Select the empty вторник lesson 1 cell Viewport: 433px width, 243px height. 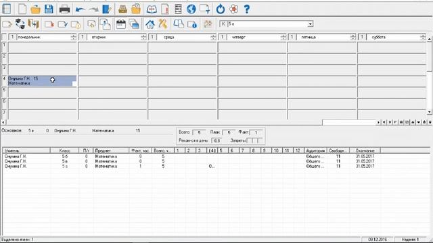tap(113, 47)
